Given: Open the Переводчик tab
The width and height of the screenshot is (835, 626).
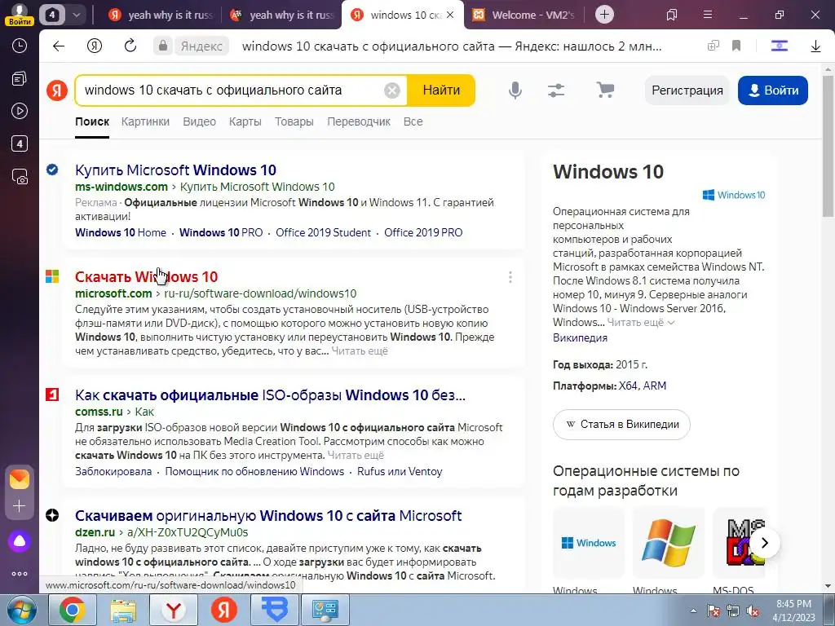Looking at the screenshot, I should [x=359, y=122].
